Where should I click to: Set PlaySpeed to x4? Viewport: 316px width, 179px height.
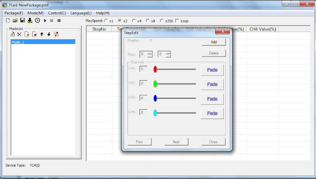pos(134,21)
